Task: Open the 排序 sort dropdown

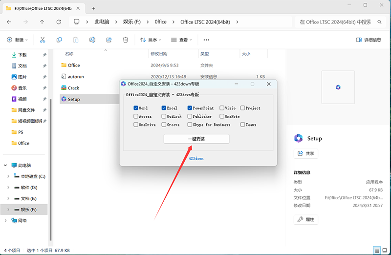Action: pos(152,40)
